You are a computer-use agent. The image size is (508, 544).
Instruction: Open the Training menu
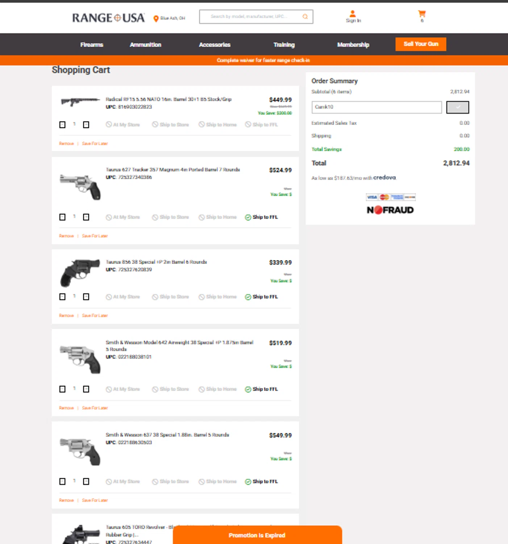284,45
